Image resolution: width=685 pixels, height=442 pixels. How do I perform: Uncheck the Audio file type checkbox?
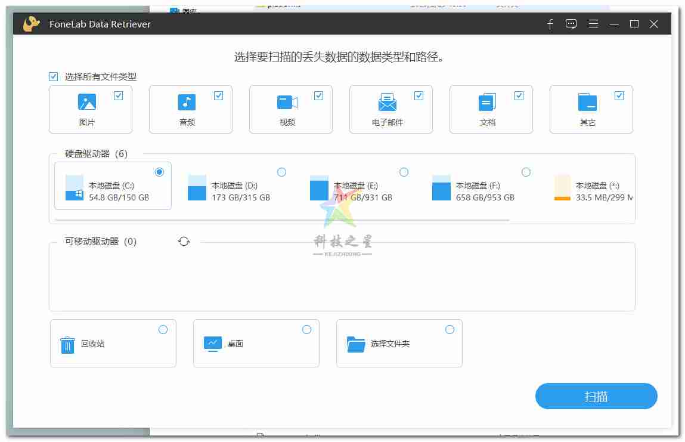click(x=218, y=95)
